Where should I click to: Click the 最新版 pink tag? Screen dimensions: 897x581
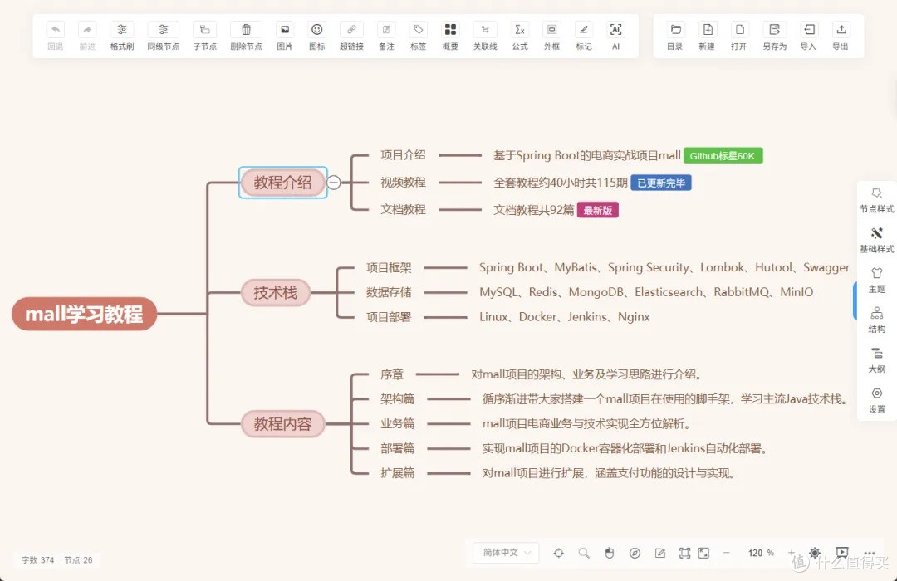tap(598, 211)
